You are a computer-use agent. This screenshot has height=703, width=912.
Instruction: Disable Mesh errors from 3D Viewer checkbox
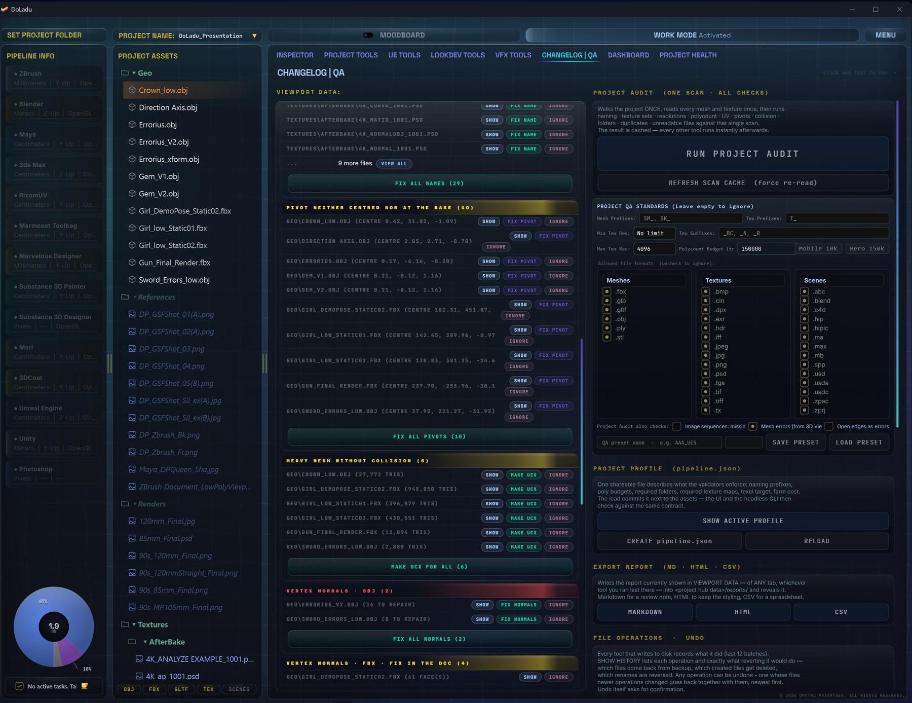pos(753,426)
